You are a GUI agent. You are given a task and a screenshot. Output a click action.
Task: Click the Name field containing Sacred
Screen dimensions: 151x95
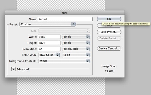click(65, 19)
